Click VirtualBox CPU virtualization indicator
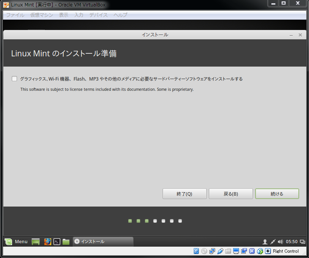The height and width of the screenshot is (258, 309). (x=252, y=251)
